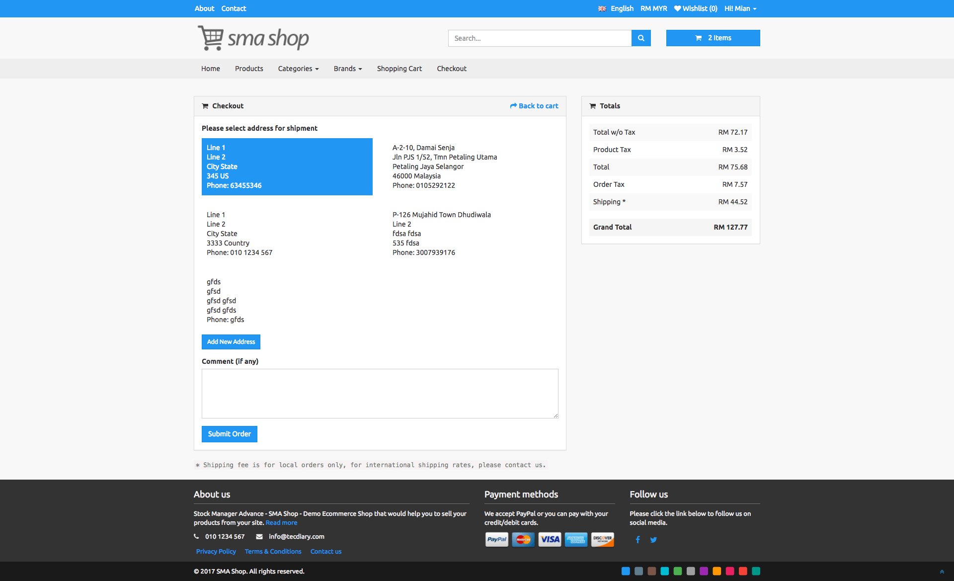Image resolution: width=954 pixels, height=581 pixels.
Task: Click the PayPal payment icon
Action: (x=497, y=539)
